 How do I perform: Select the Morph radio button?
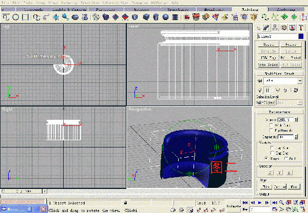[x=266, y=158]
